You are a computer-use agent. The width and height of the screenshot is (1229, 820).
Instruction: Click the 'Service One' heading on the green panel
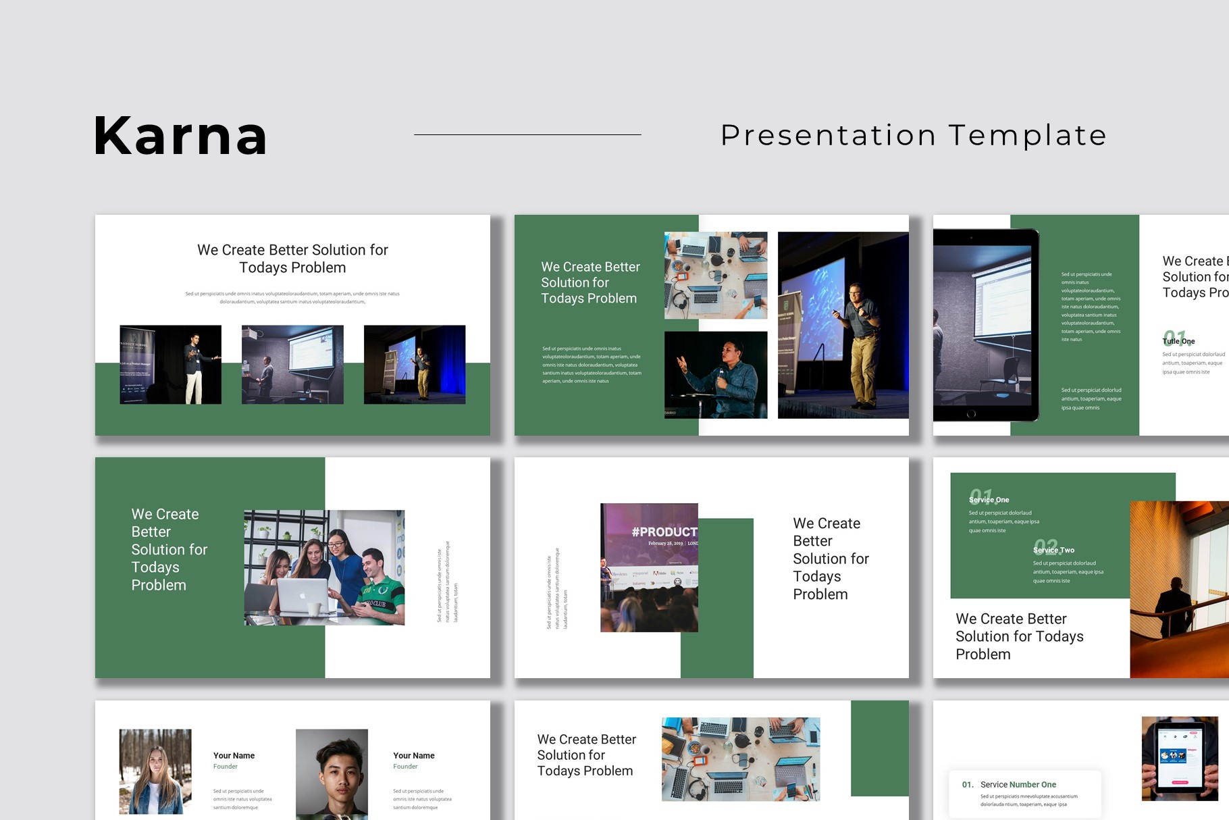click(988, 500)
